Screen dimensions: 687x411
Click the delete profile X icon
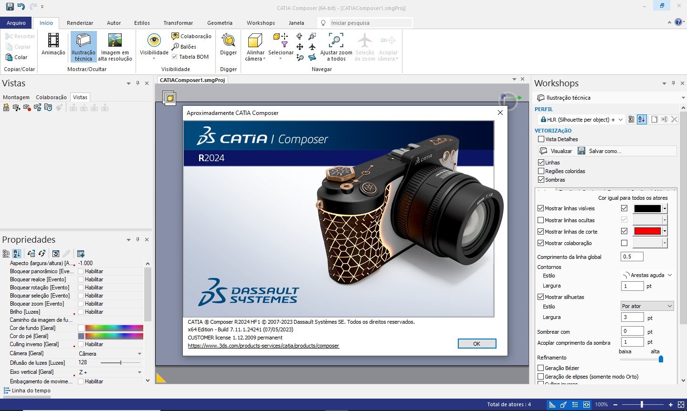point(674,120)
